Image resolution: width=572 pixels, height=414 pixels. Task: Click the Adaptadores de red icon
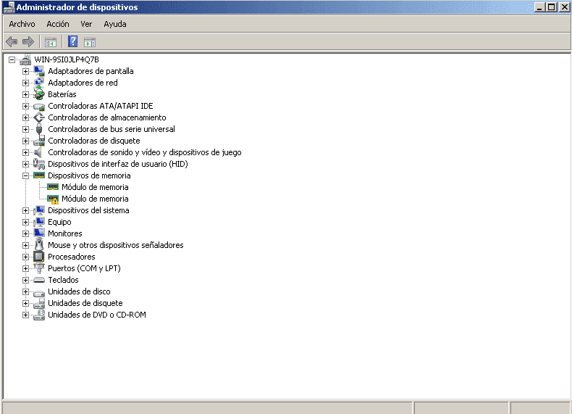(x=39, y=83)
